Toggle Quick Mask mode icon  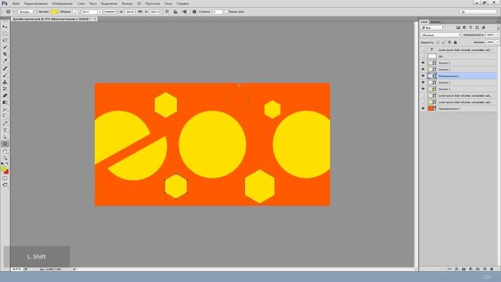[x=5, y=179]
